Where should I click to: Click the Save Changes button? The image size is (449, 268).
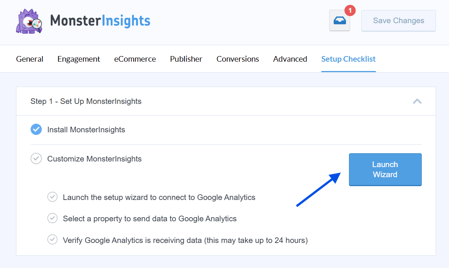coord(398,21)
